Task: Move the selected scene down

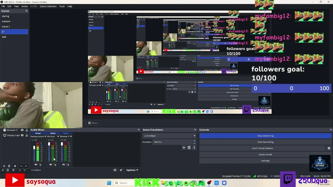Action: pos(25,170)
